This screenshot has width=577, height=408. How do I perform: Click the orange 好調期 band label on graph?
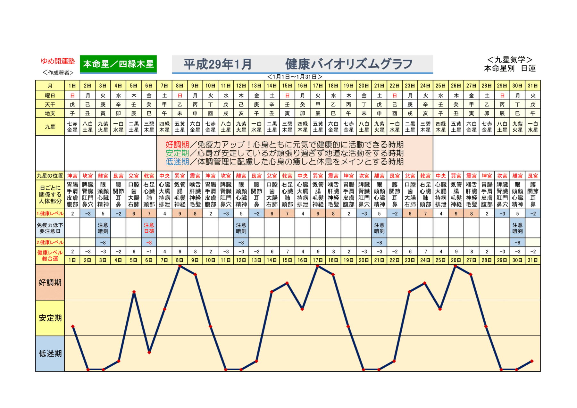[x=50, y=282]
